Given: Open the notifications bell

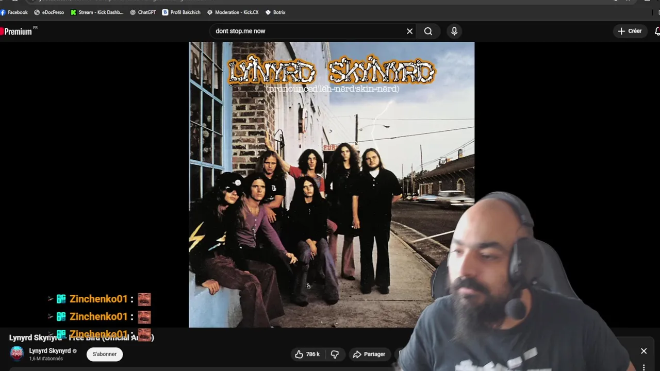Looking at the screenshot, I should [657, 31].
